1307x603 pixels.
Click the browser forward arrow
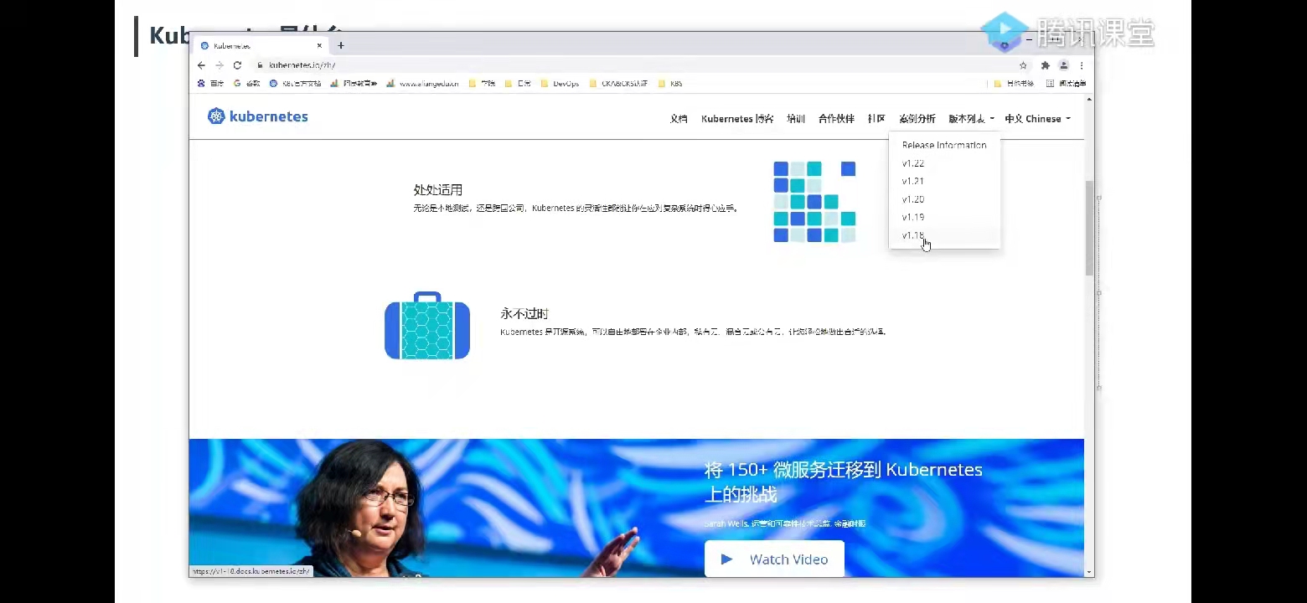pyautogui.click(x=220, y=65)
